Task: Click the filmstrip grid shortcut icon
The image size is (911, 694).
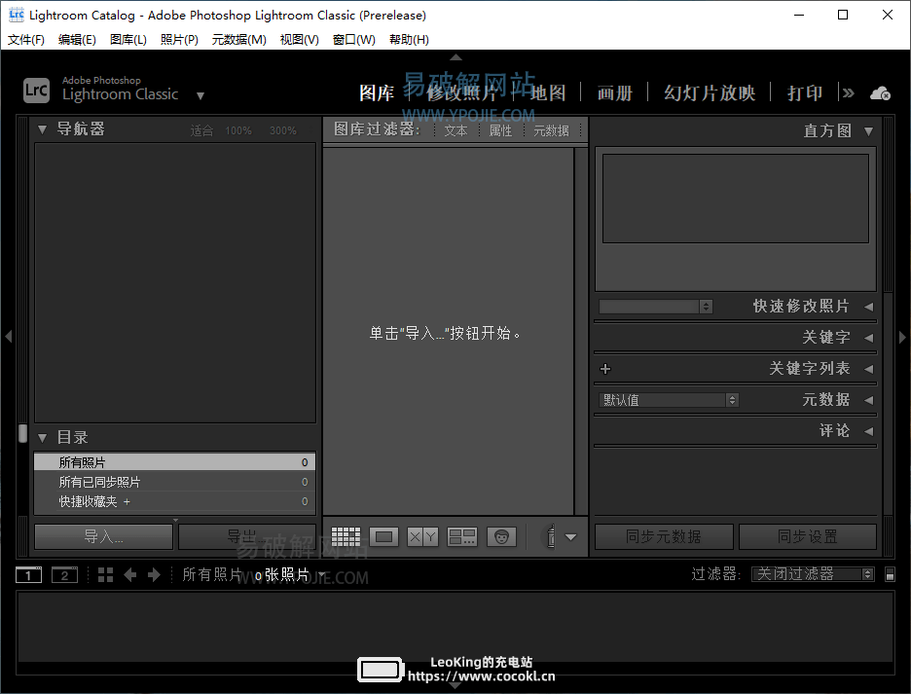Action: (105, 575)
